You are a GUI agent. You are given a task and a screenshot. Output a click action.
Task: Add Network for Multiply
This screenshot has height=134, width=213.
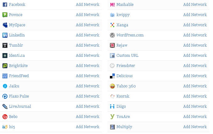coord(195,127)
